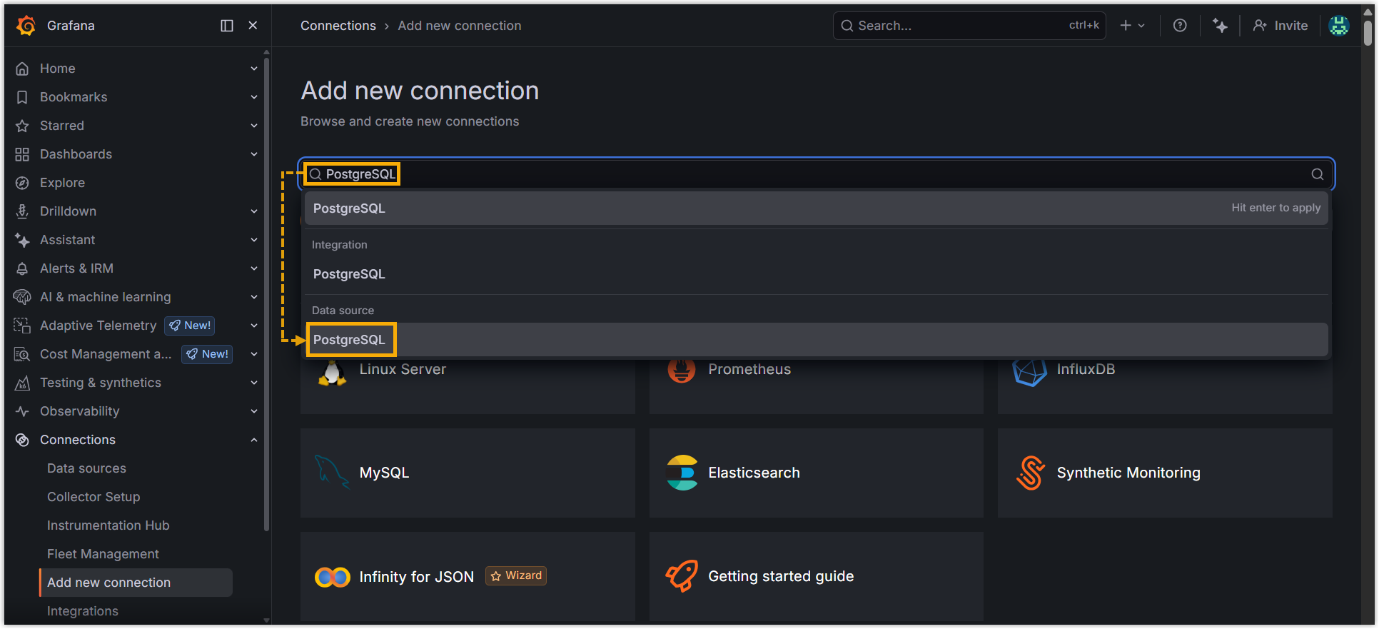This screenshot has width=1379, height=629.
Task: Click the Dashboards grid icon
Action: (22, 154)
